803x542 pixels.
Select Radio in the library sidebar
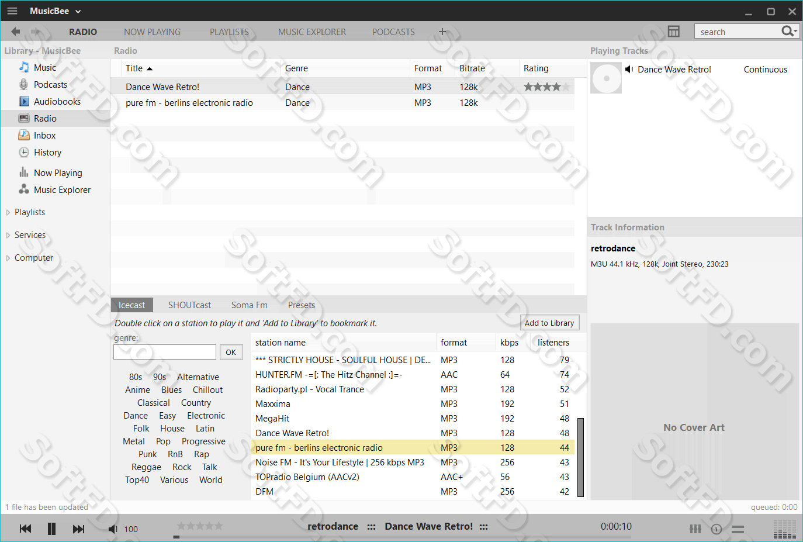[x=45, y=119]
